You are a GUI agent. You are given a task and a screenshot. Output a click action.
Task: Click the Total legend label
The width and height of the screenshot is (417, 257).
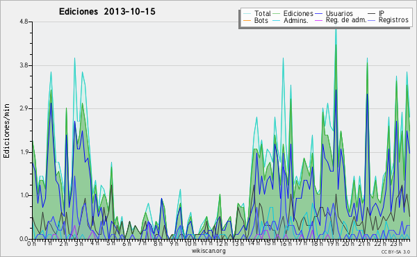click(x=263, y=13)
